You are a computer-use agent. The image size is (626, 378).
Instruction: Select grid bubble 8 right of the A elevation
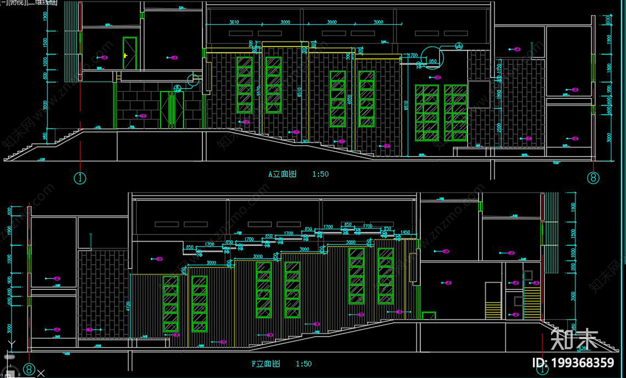pyautogui.click(x=593, y=178)
